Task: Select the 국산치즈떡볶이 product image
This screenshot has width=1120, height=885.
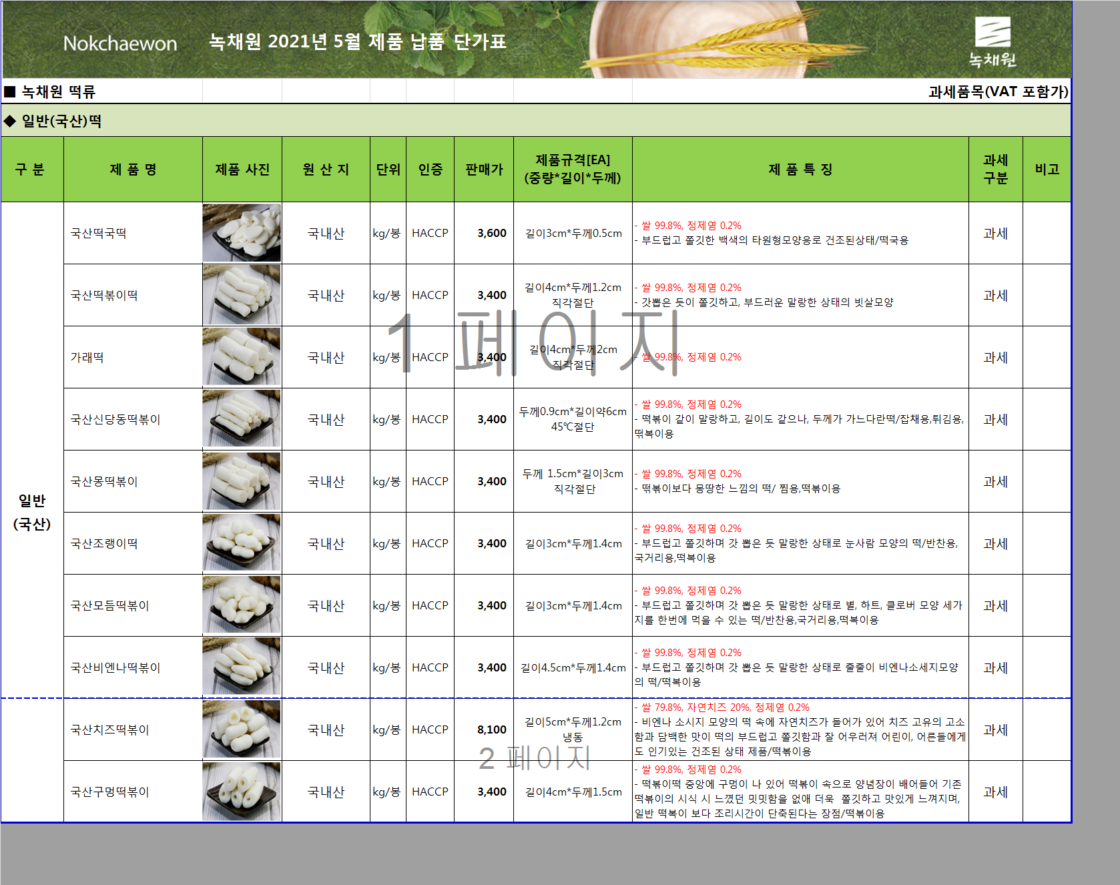Action: (x=242, y=729)
